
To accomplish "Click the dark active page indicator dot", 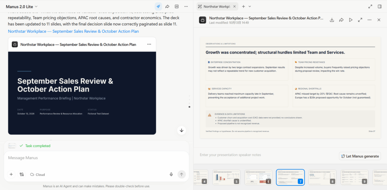I will tap(189, 107).
